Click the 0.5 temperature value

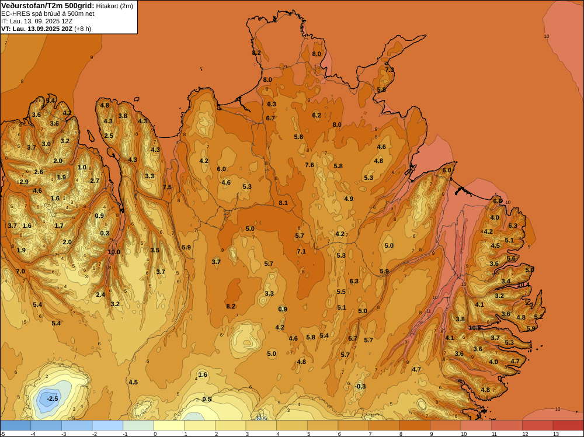click(207, 399)
